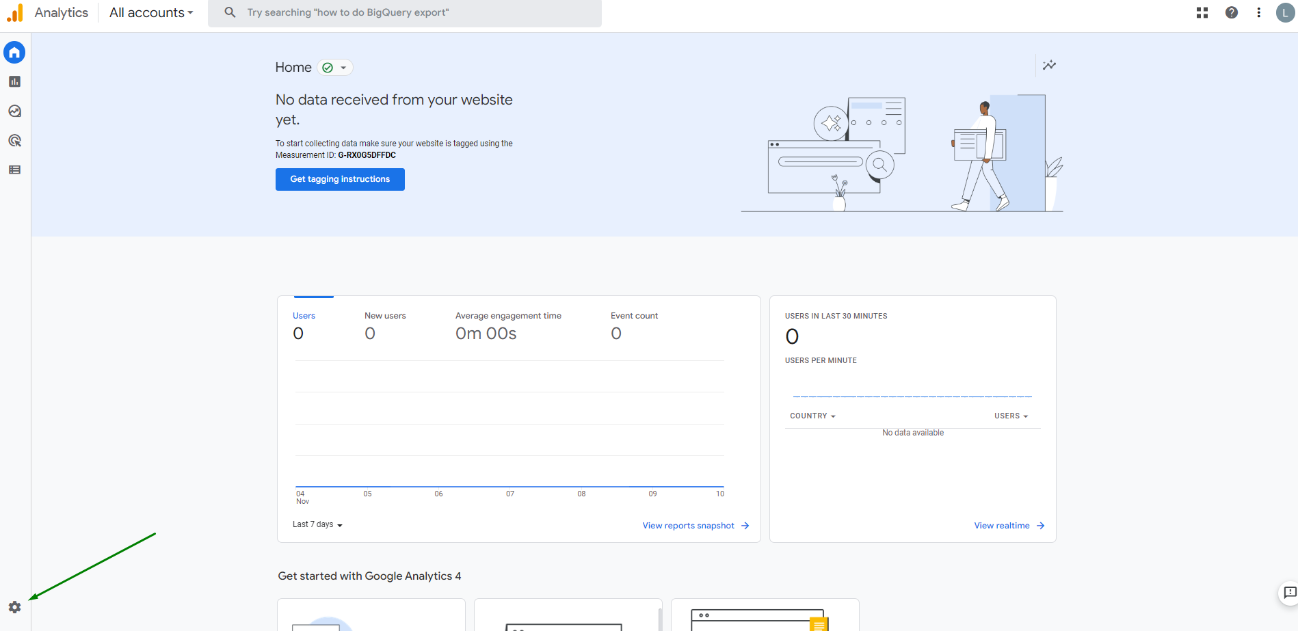Expand the Home data status dropdown
Image resolution: width=1298 pixels, height=631 pixels.
(335, 68)
